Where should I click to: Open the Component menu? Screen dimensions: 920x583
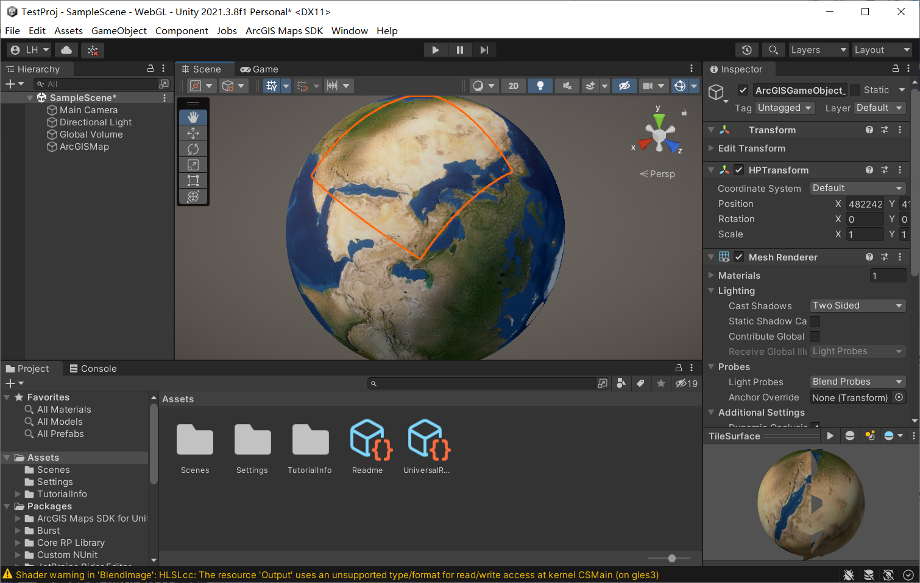pos(182,30)
